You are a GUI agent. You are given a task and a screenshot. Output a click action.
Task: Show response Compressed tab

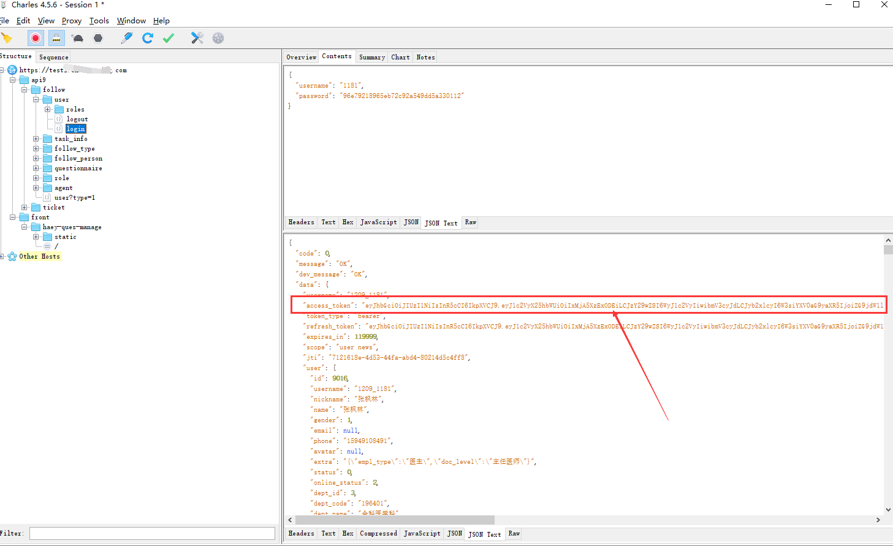click(378, 534)
